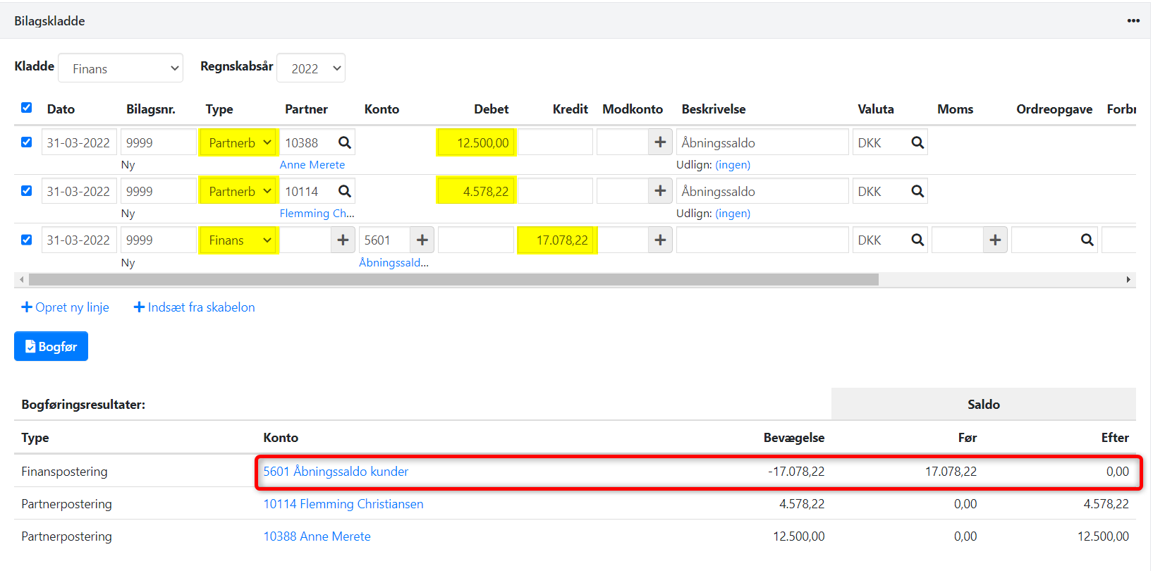Viewport: 1153px width, 571px height.
Task: Uncheck the row with partner 10114
Action: (27, 190)
